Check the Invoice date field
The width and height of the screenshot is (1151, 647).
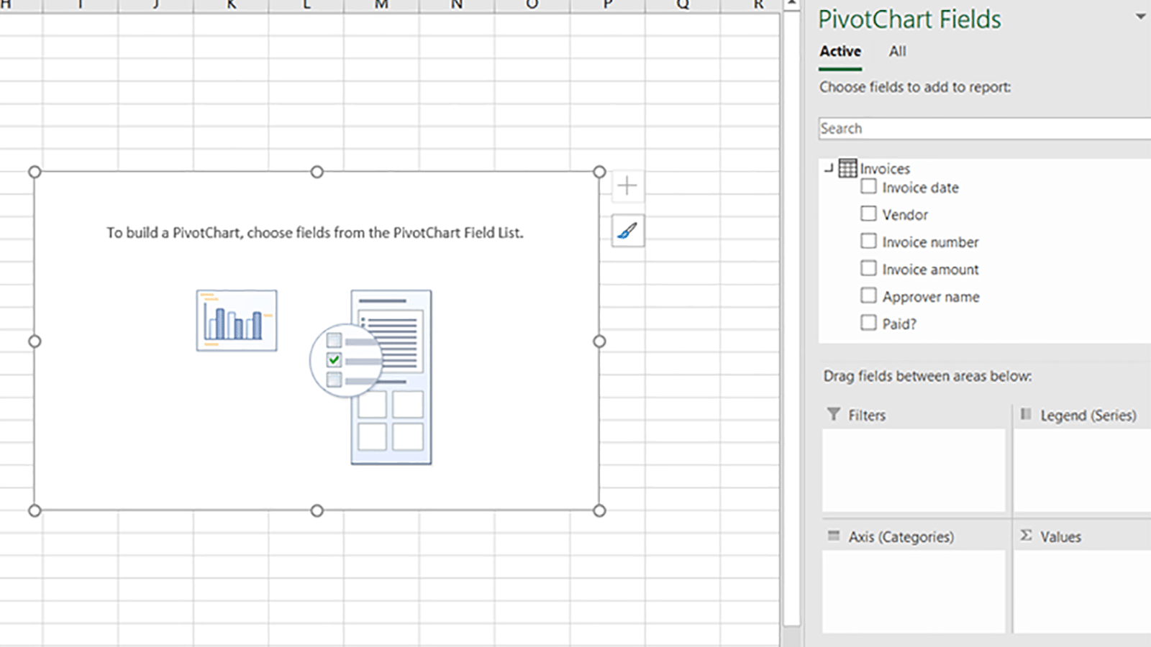pyautogui.click(x=869, y=187)
